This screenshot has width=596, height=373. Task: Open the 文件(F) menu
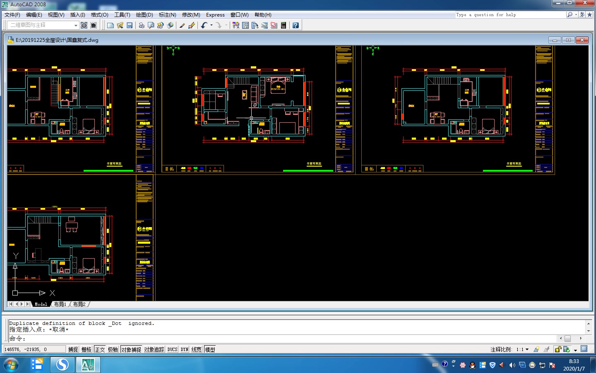tap(12, 15)
